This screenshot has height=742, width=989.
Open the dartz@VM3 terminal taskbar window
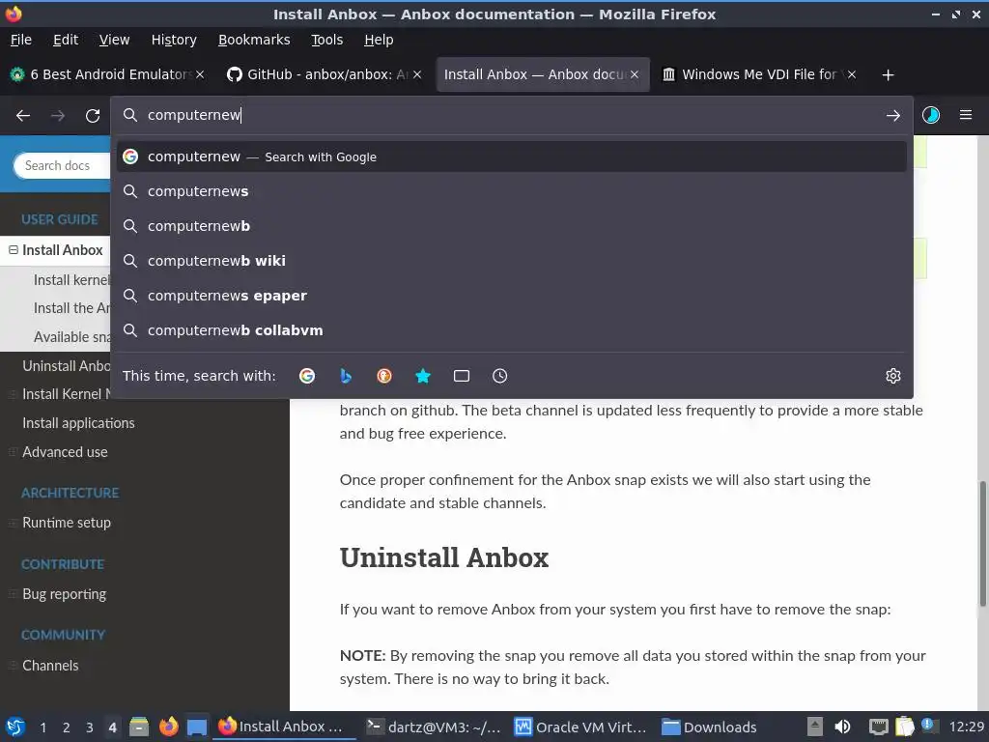(434, 727)
